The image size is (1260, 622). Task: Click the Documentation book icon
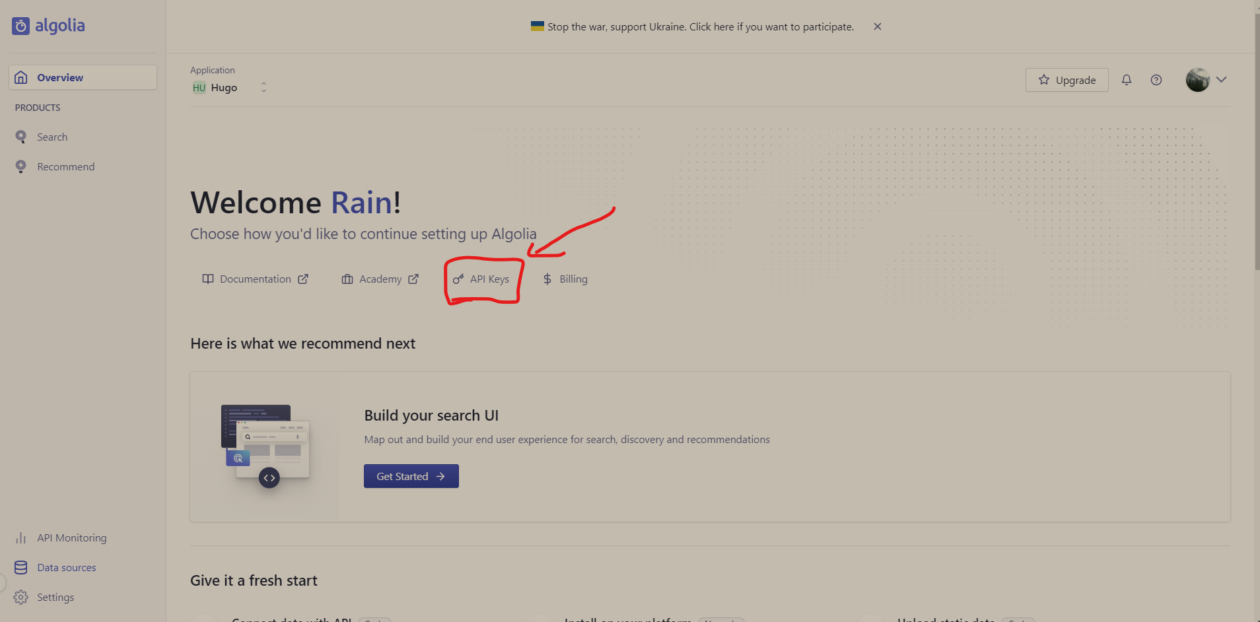208,279
